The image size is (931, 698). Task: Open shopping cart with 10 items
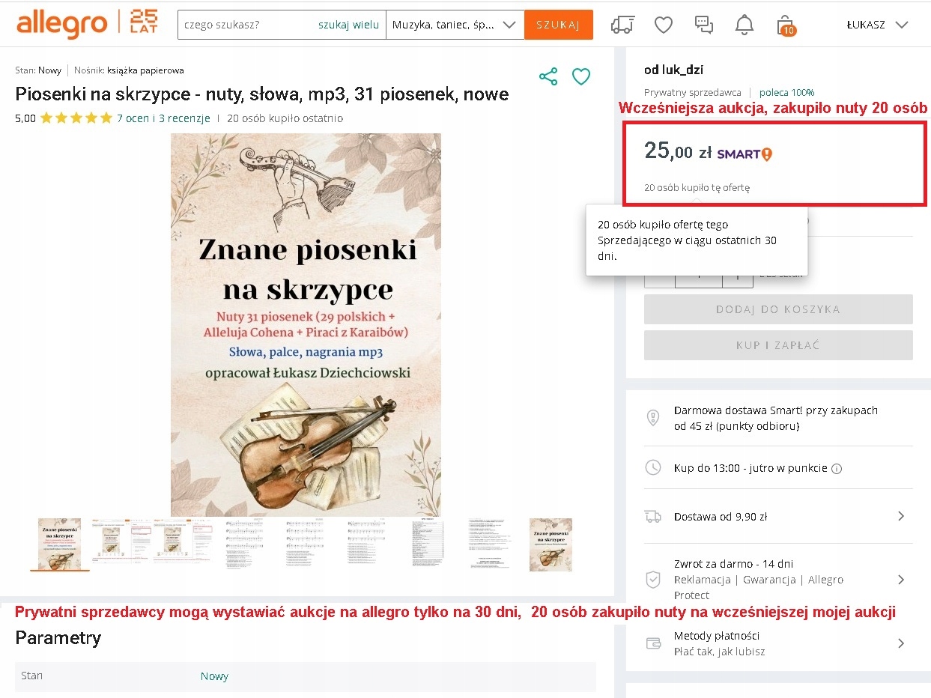point(785,25)
